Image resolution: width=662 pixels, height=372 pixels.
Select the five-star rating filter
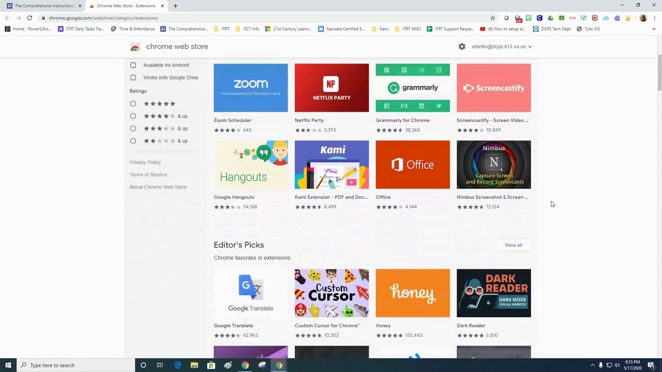click(133, 104)
